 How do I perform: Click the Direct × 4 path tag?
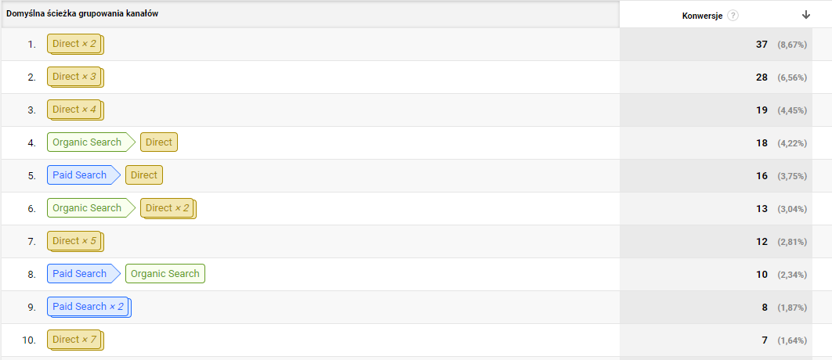74,110
